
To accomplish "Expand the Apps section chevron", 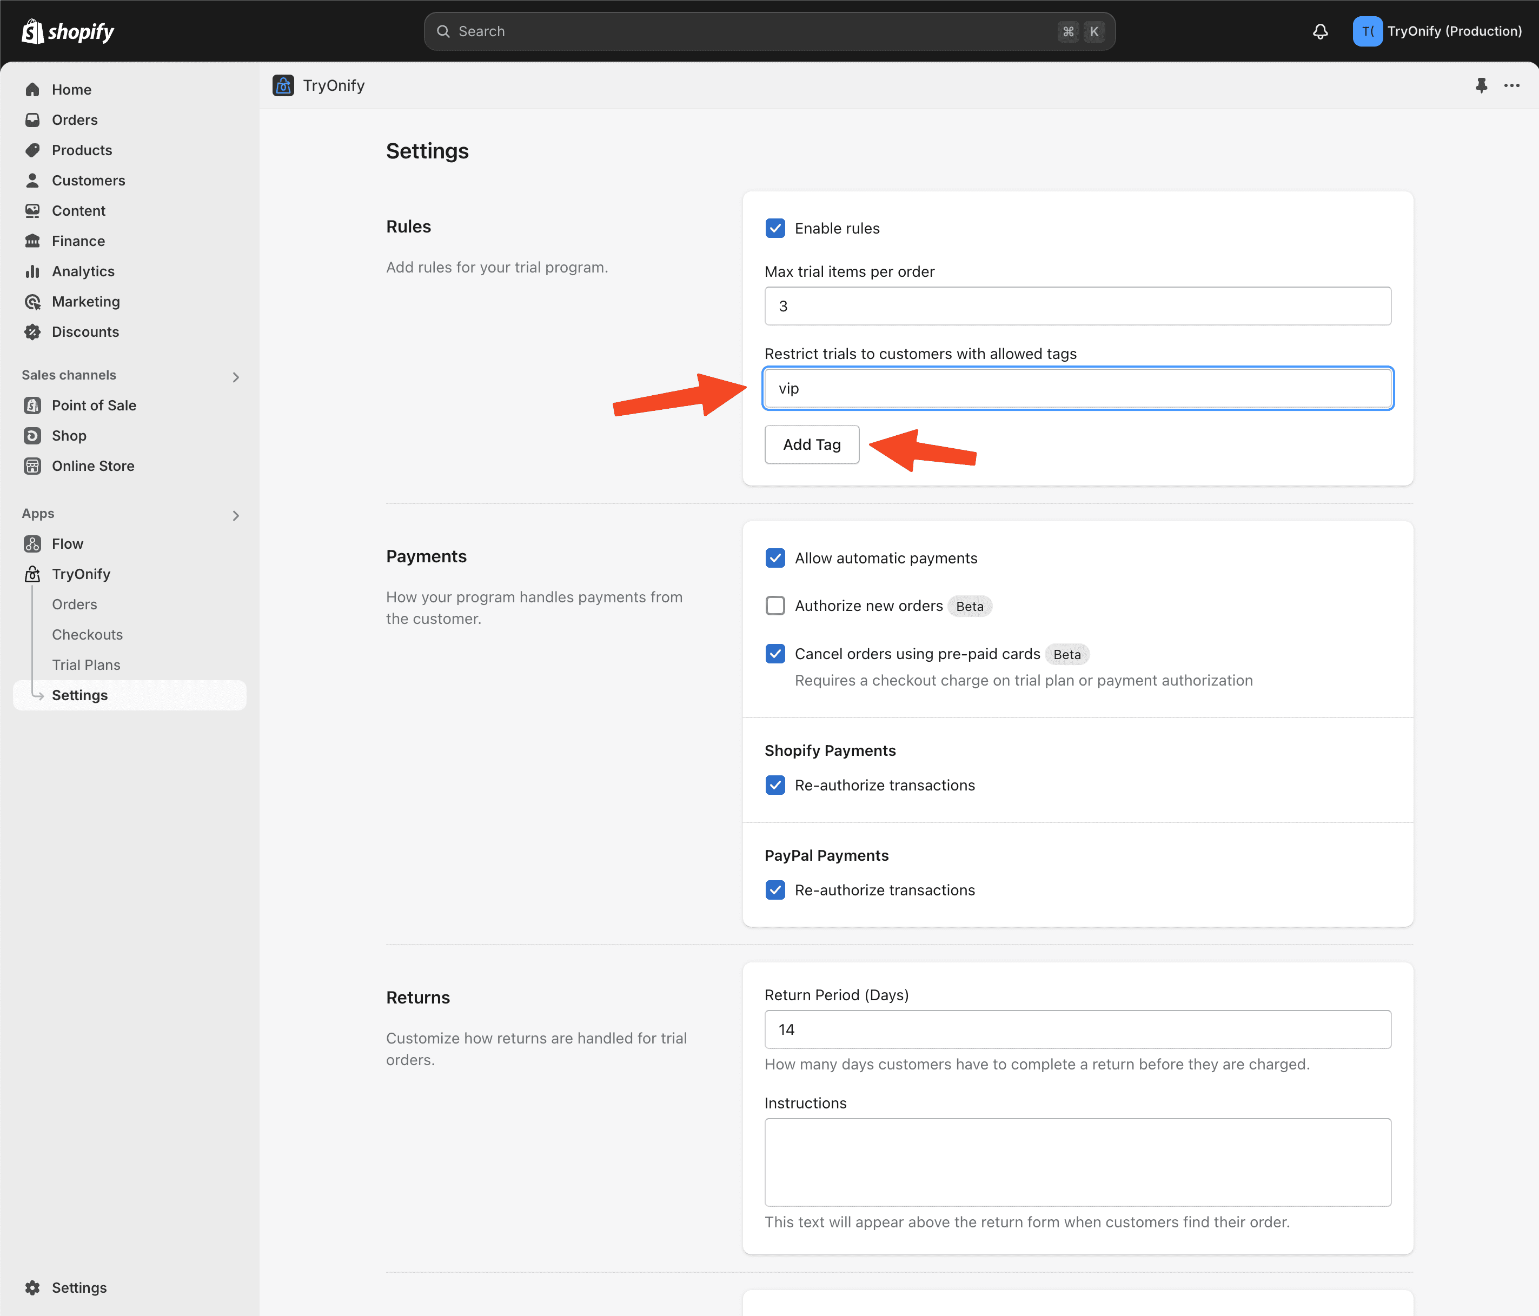I will tap(235, 515).
